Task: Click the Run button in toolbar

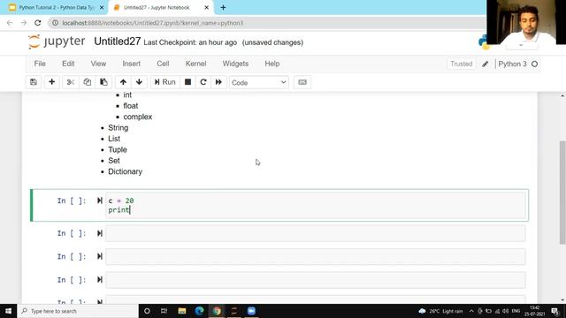Action: click(x=164, y=82)
